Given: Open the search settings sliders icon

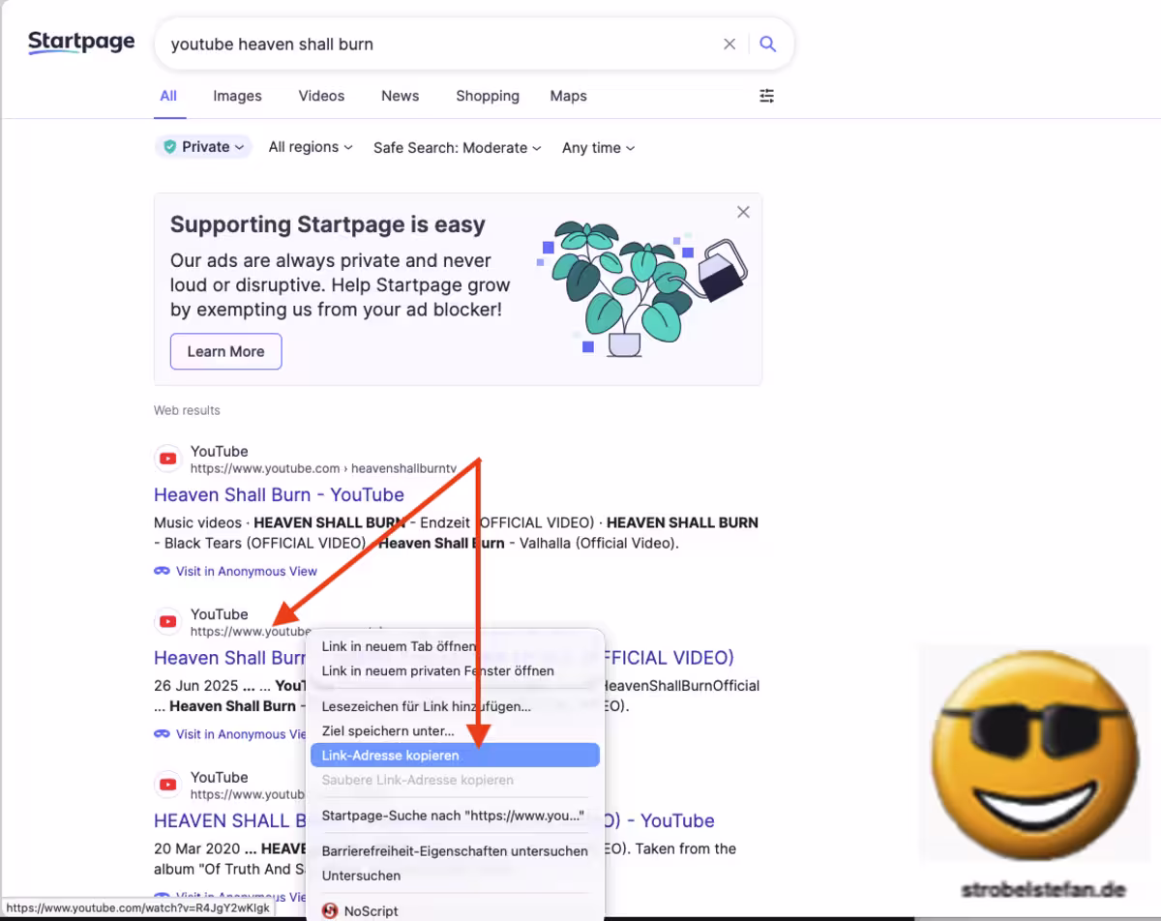Looking at the screenshot, I should 766,96.
